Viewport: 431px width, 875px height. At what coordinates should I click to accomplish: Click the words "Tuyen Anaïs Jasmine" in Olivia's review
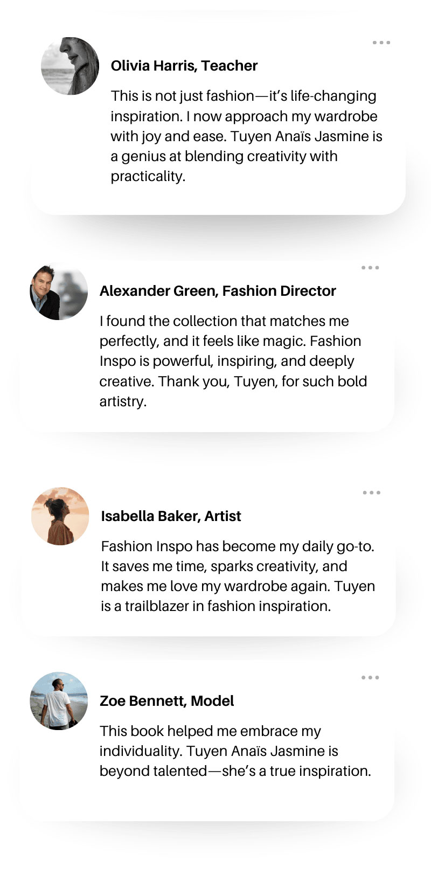300,136
